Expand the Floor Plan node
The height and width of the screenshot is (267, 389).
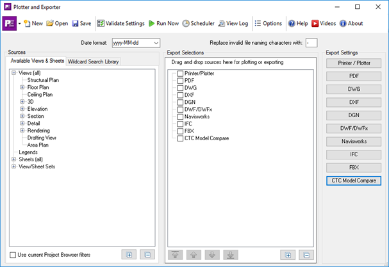click(x=22, y=87)
